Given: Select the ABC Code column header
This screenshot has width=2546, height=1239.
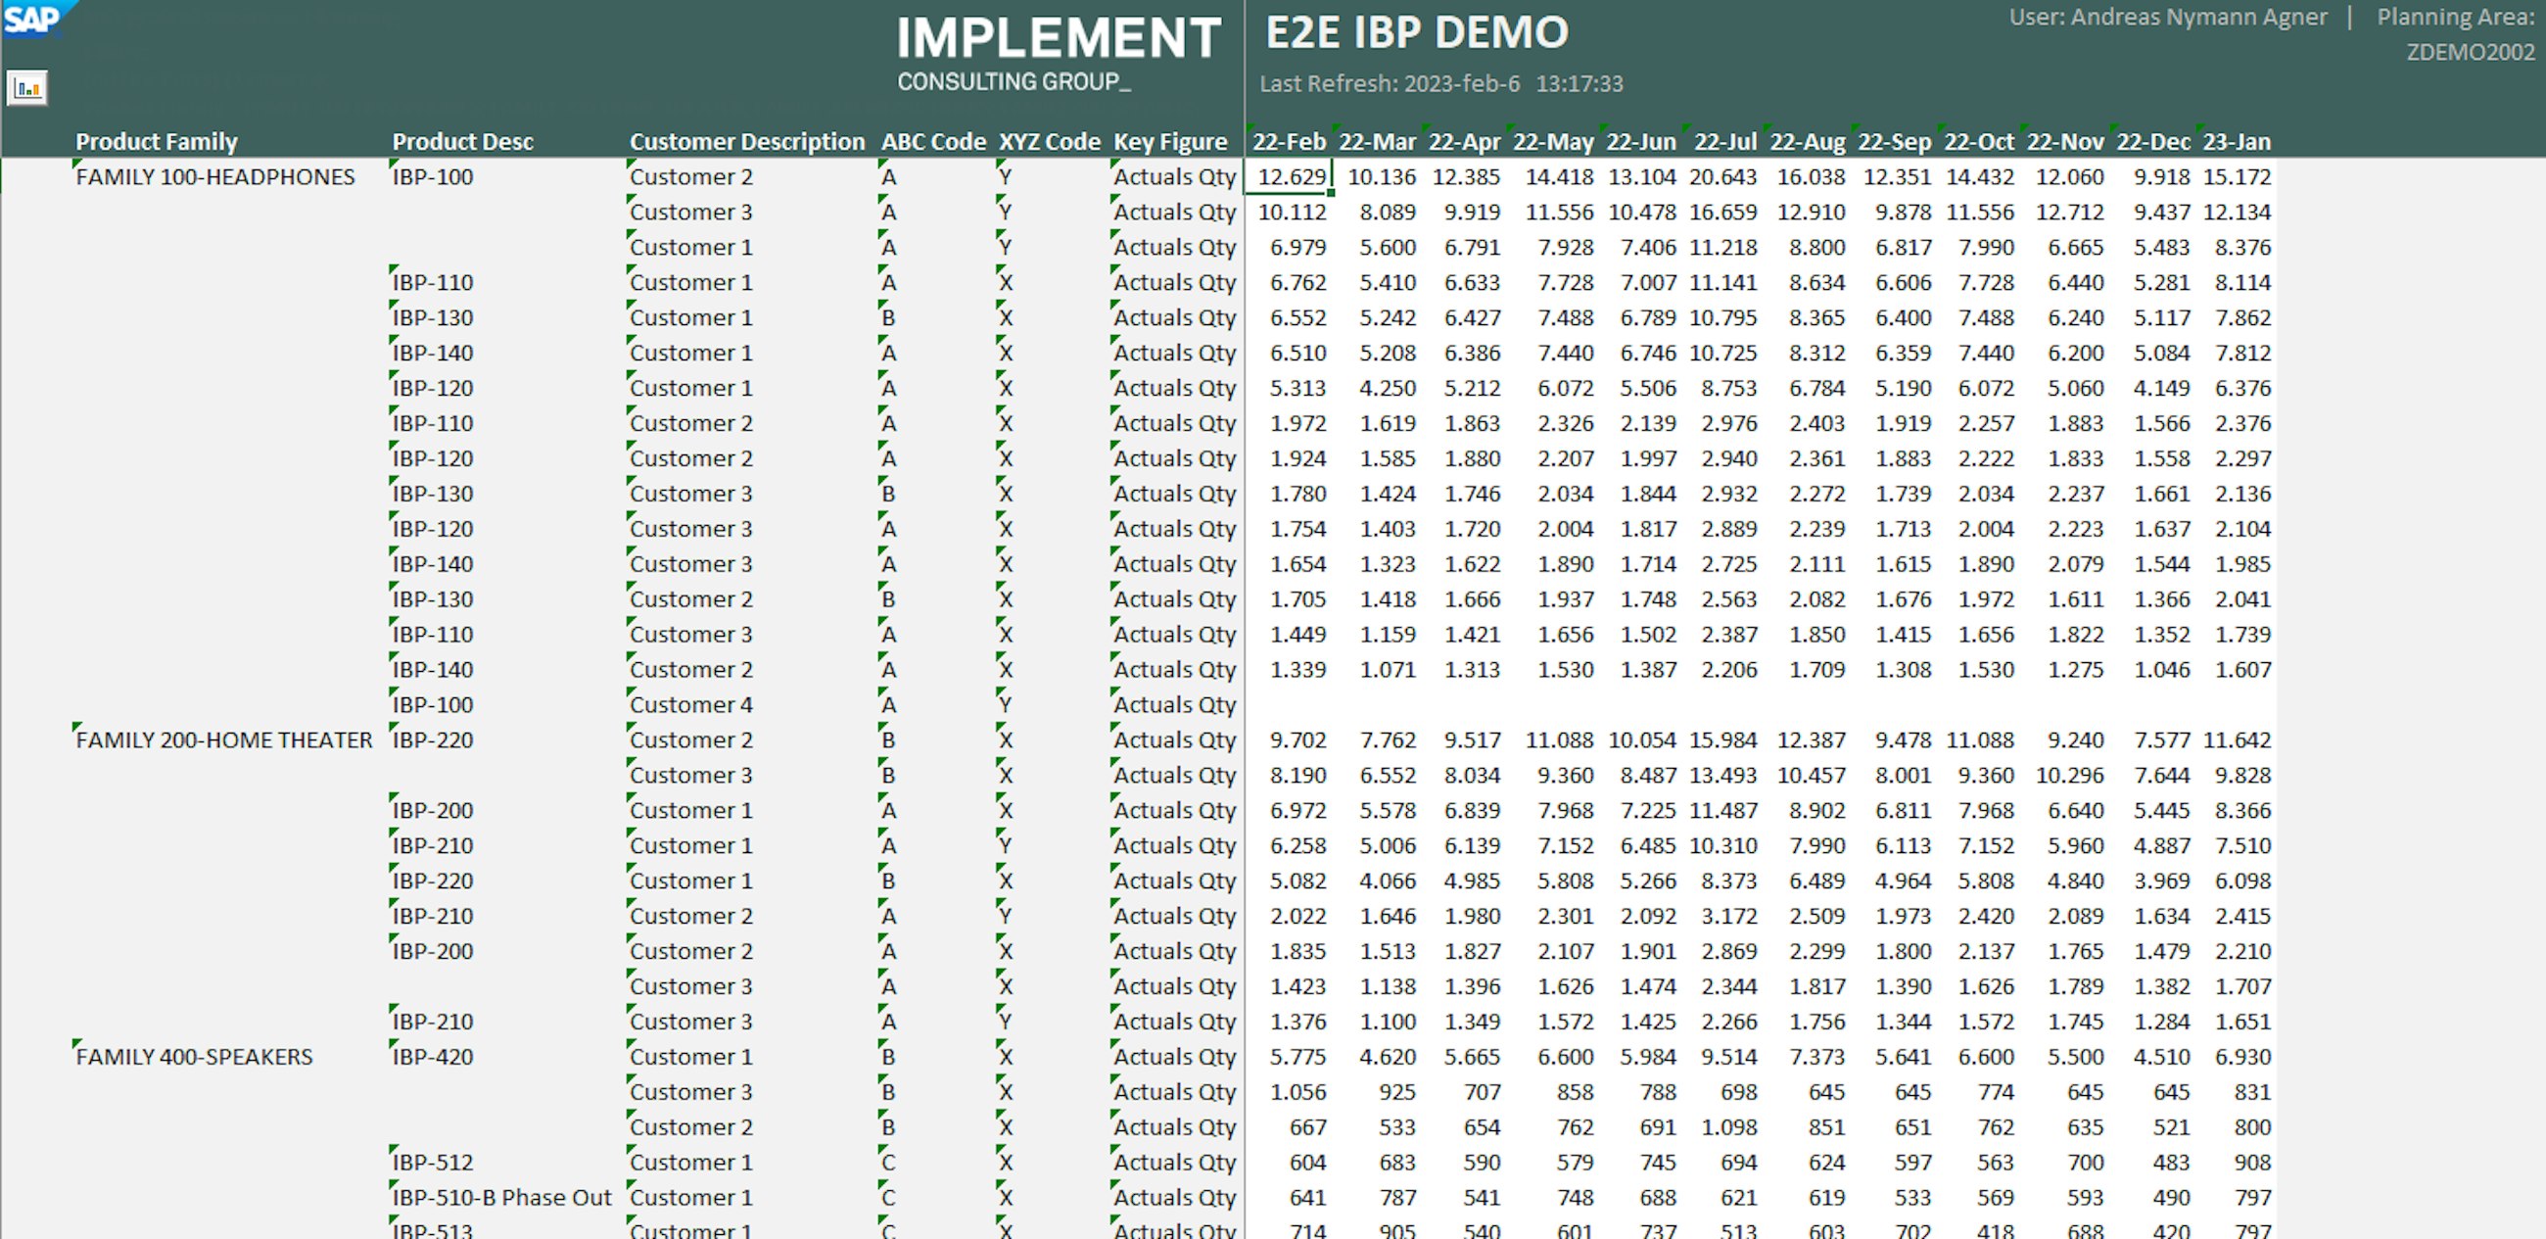Looking at the screenshot, I should point(933,141).
